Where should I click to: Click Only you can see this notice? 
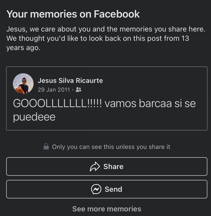click(107, 147)
